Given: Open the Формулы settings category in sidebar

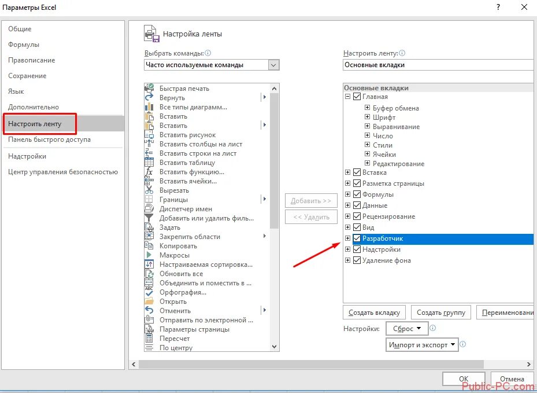Looking at the screenshot, I should point(24,45).
